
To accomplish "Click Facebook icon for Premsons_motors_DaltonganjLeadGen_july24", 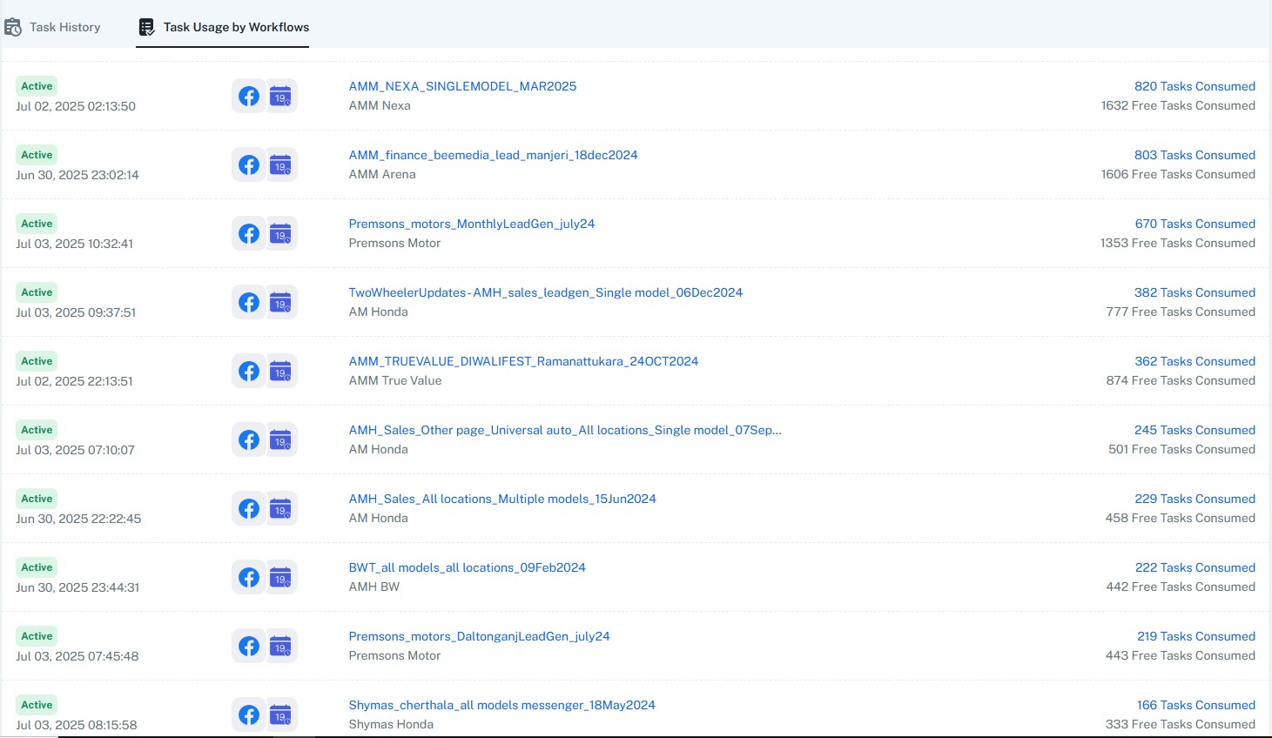I will (249, 646).
